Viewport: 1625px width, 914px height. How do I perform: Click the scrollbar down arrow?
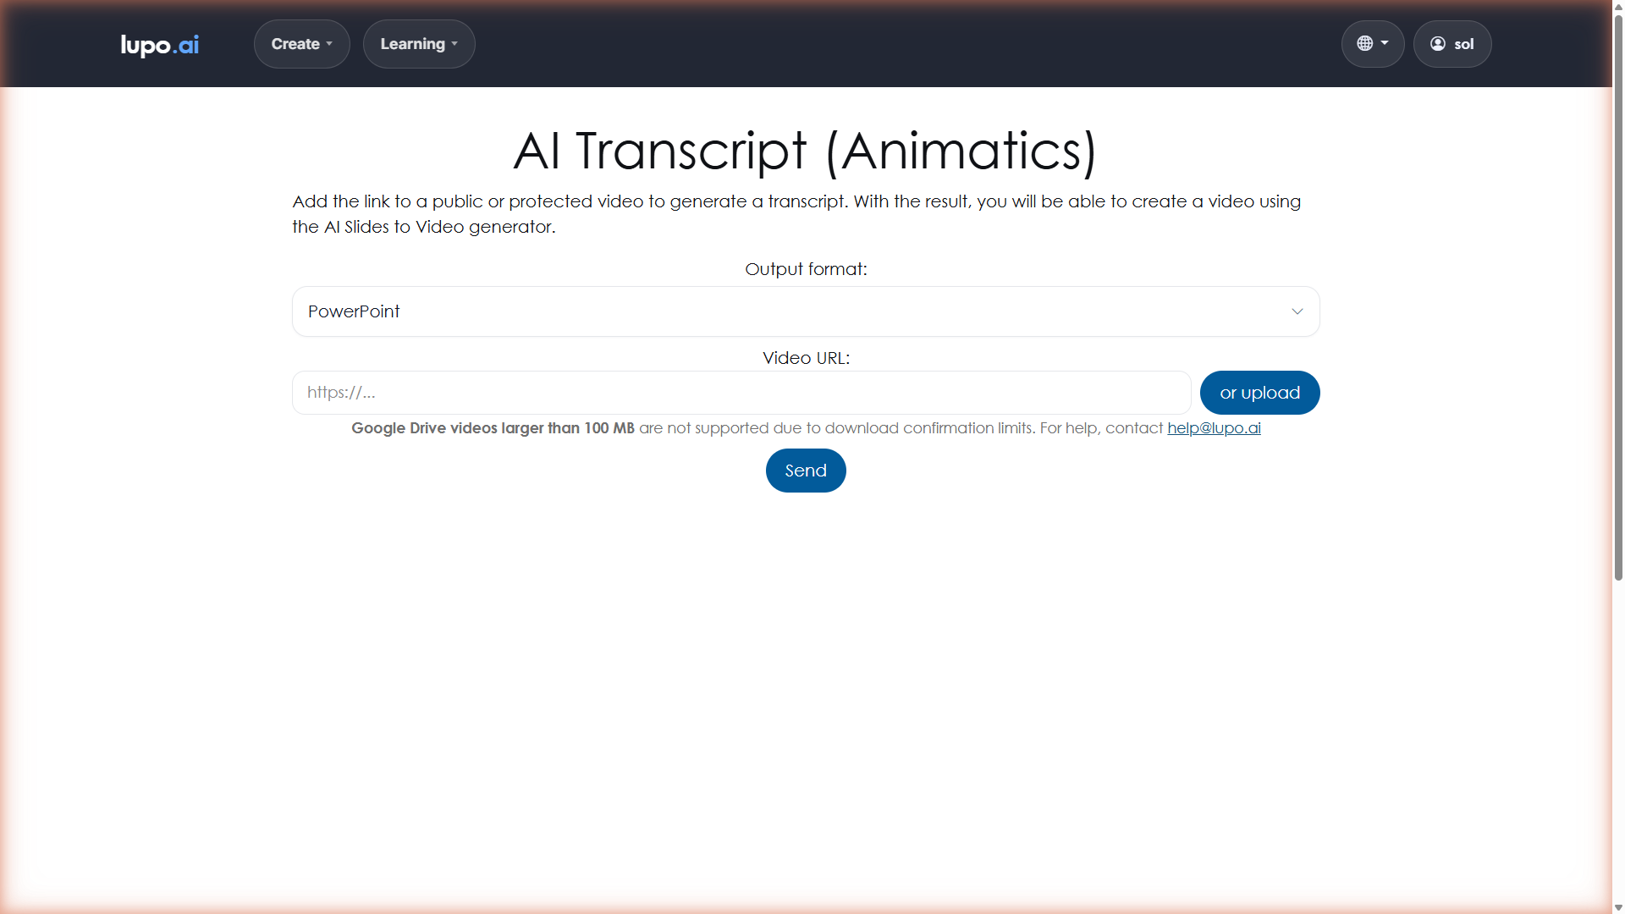(x=1618, y=907)
